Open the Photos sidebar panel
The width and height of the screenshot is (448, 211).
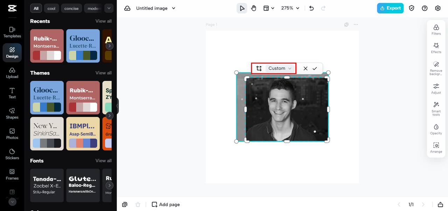click(x=12, y=134)
